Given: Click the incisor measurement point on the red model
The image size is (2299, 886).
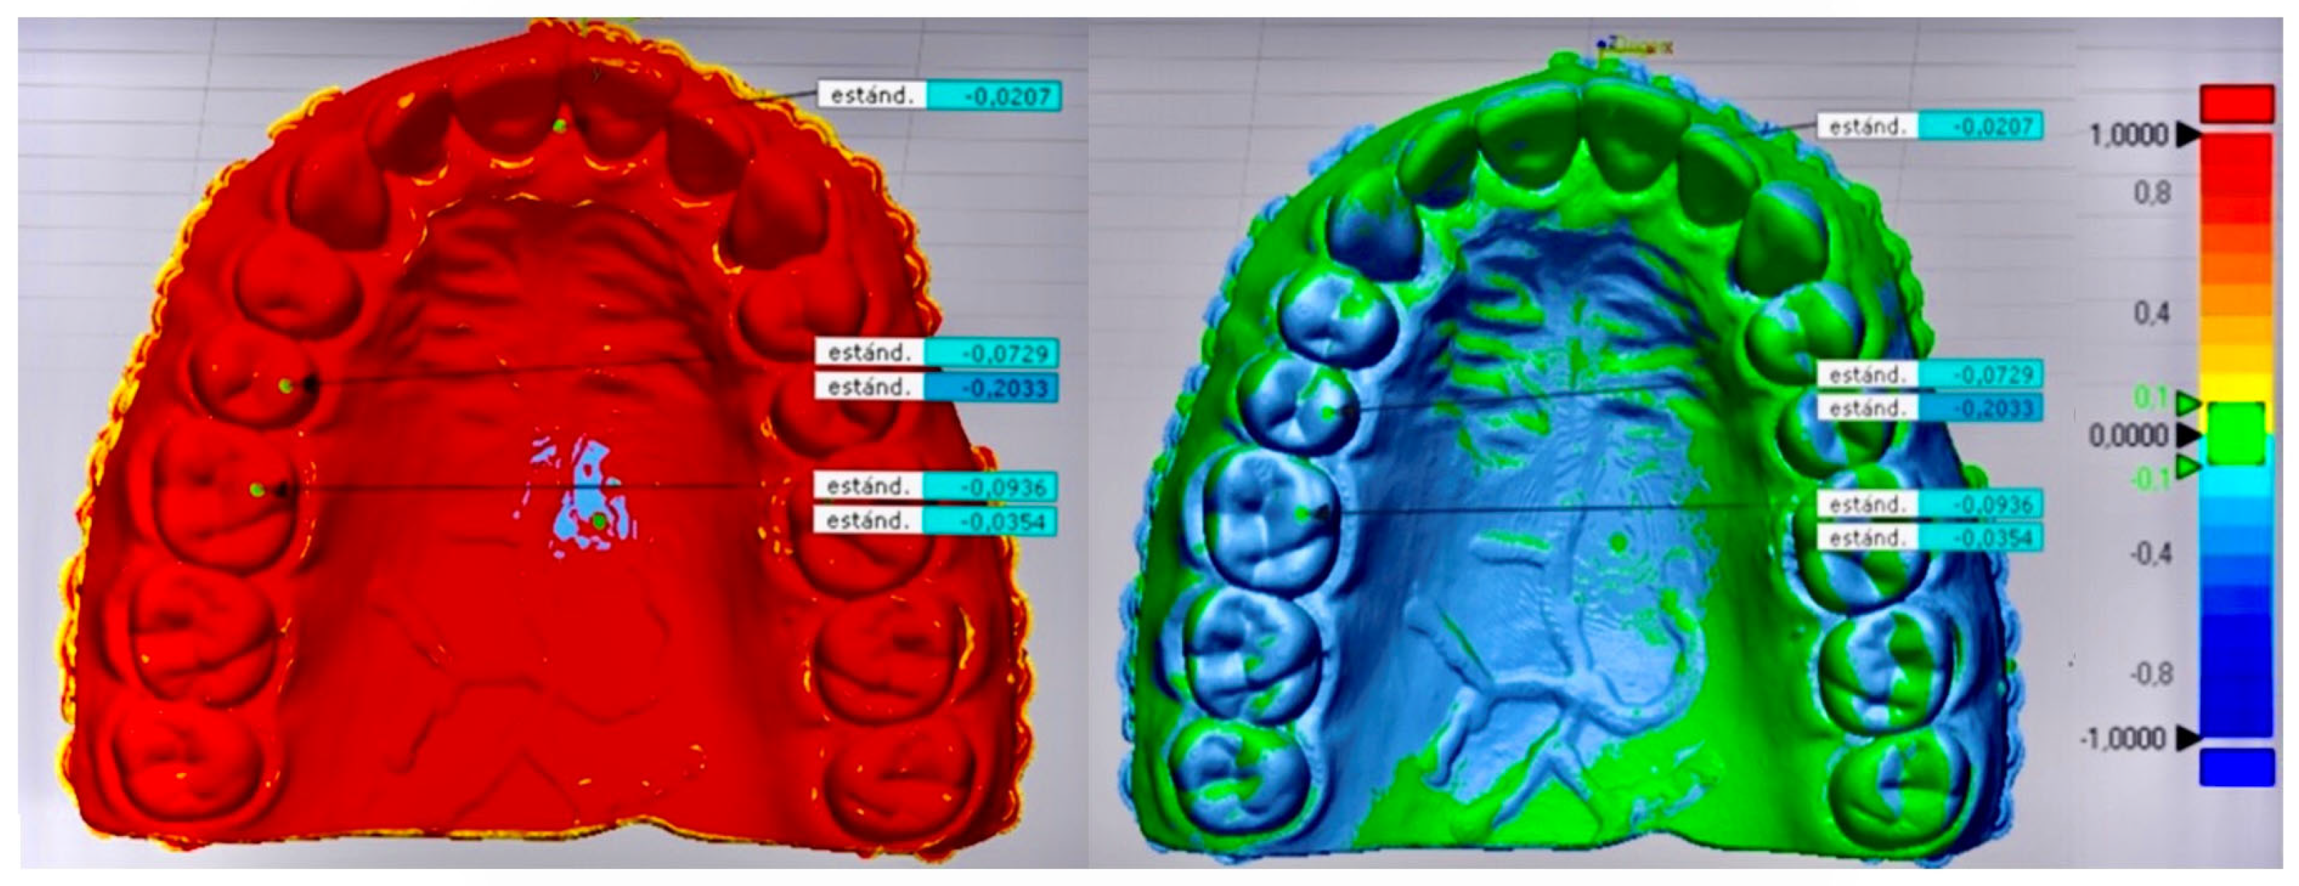Looking at the screenshot, I should coord(560,126).
